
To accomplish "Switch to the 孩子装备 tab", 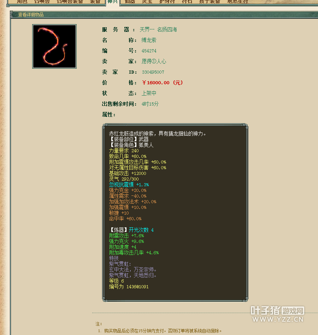I will (x=210, y=2).
